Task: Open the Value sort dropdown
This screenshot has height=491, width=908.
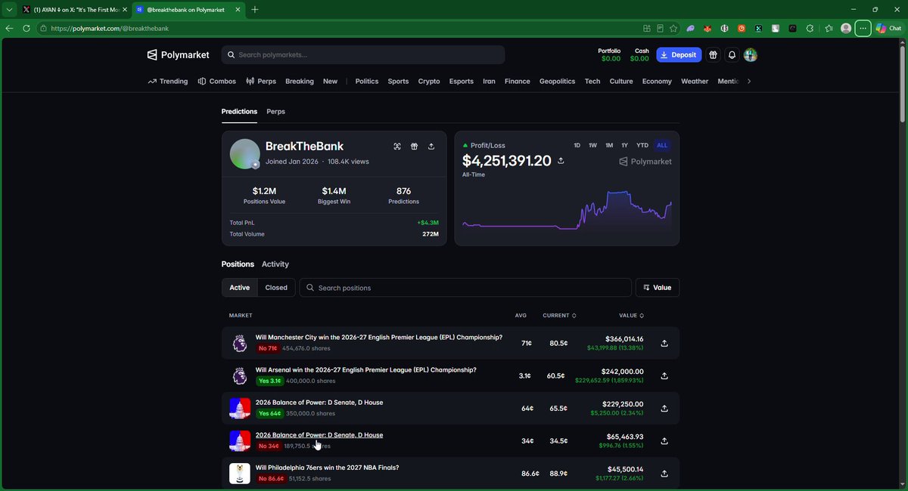Action: (658, 288)
